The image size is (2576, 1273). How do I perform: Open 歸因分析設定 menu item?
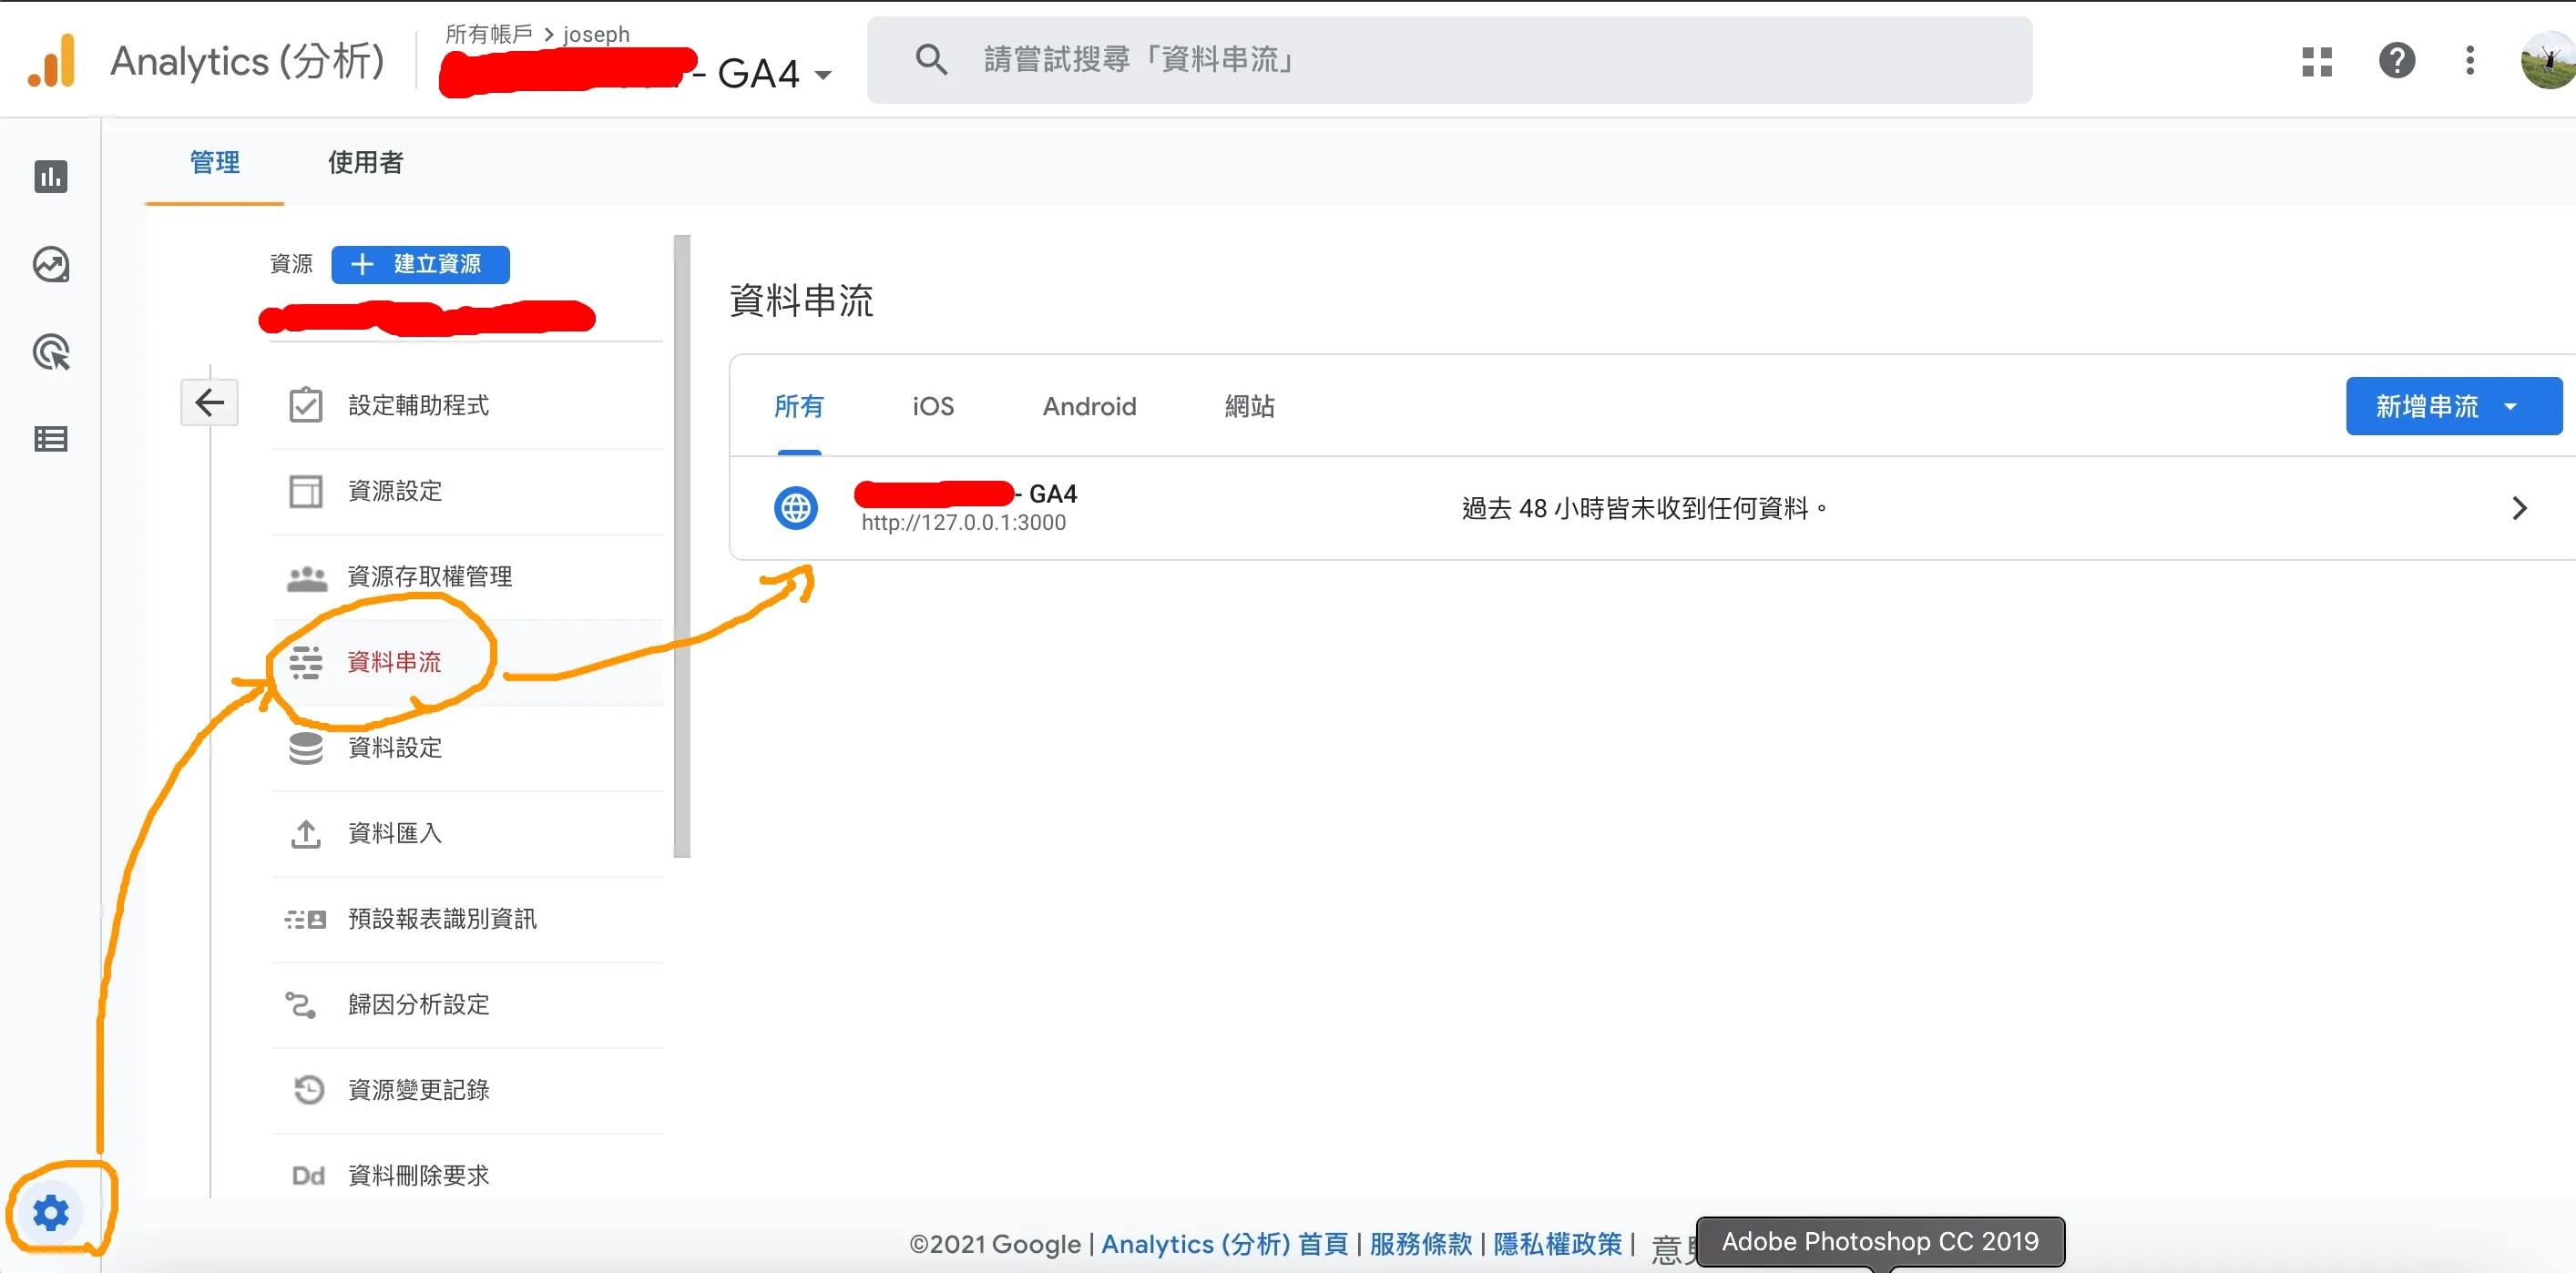click(468, 1004)
